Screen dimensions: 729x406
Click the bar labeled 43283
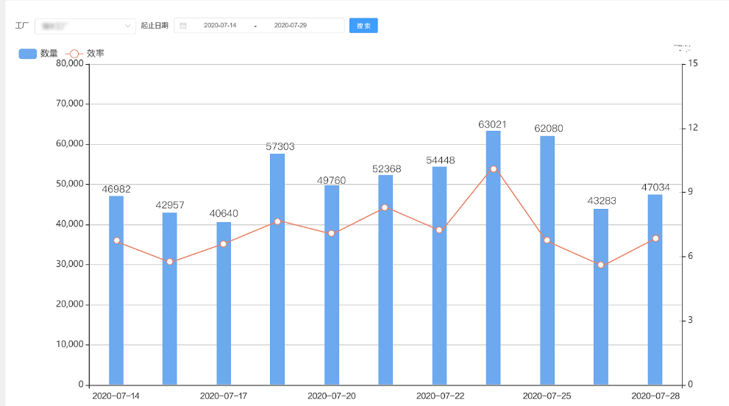(x=601, y=296)
